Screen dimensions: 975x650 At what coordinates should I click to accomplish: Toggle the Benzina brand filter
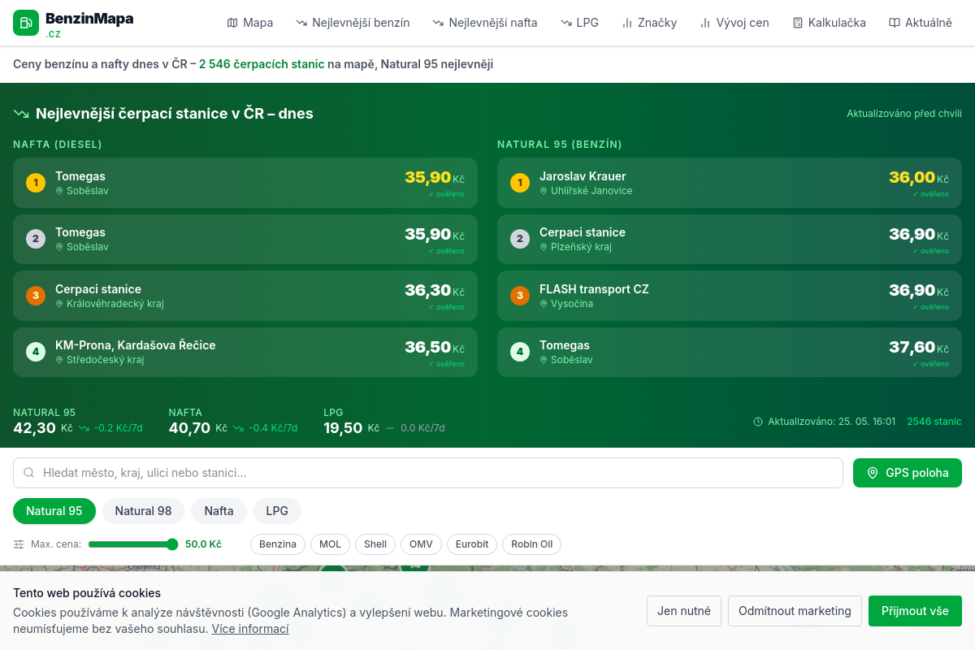pyautogui.click(x=278, y=544)
